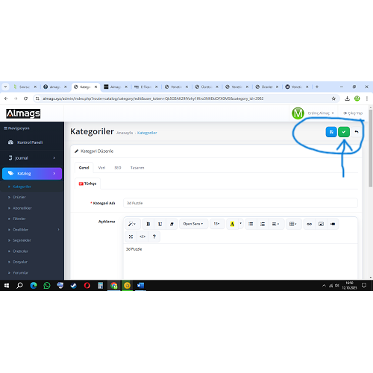Toggle bold formatting in the editor
The image size is (373, 373).
[x=148, y=224]
